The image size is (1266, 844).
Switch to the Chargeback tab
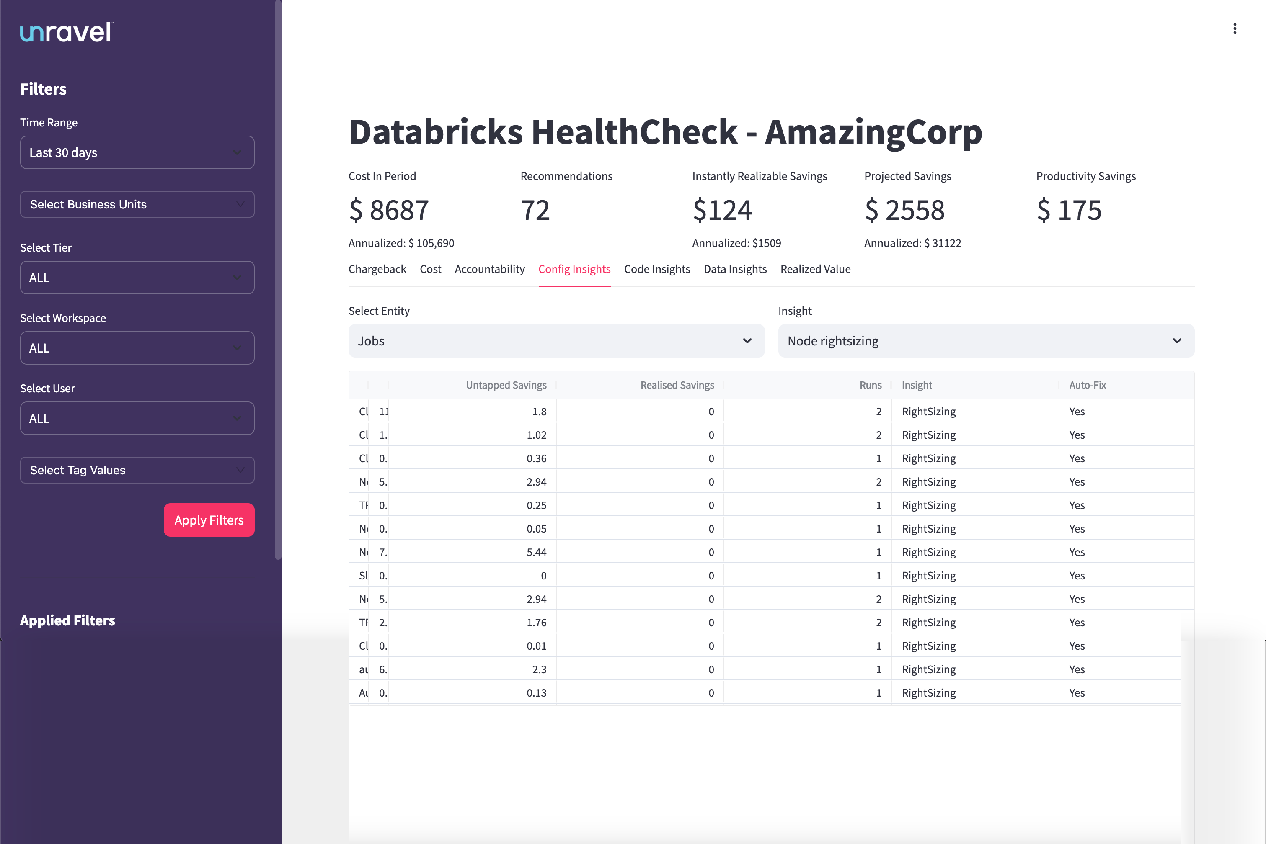pyautogui.click(x=377, y=269)
